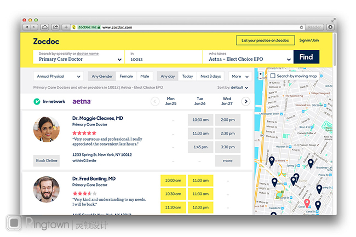
Task: Open the iCloud tabs cloud icon
Action: click(x=45, y=27)
